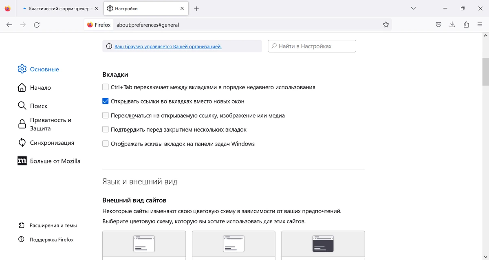Uncheck Открывать ссылки во вкладках checkbox
This screenshot has height=260, width=489.
[x=106, y=101]
